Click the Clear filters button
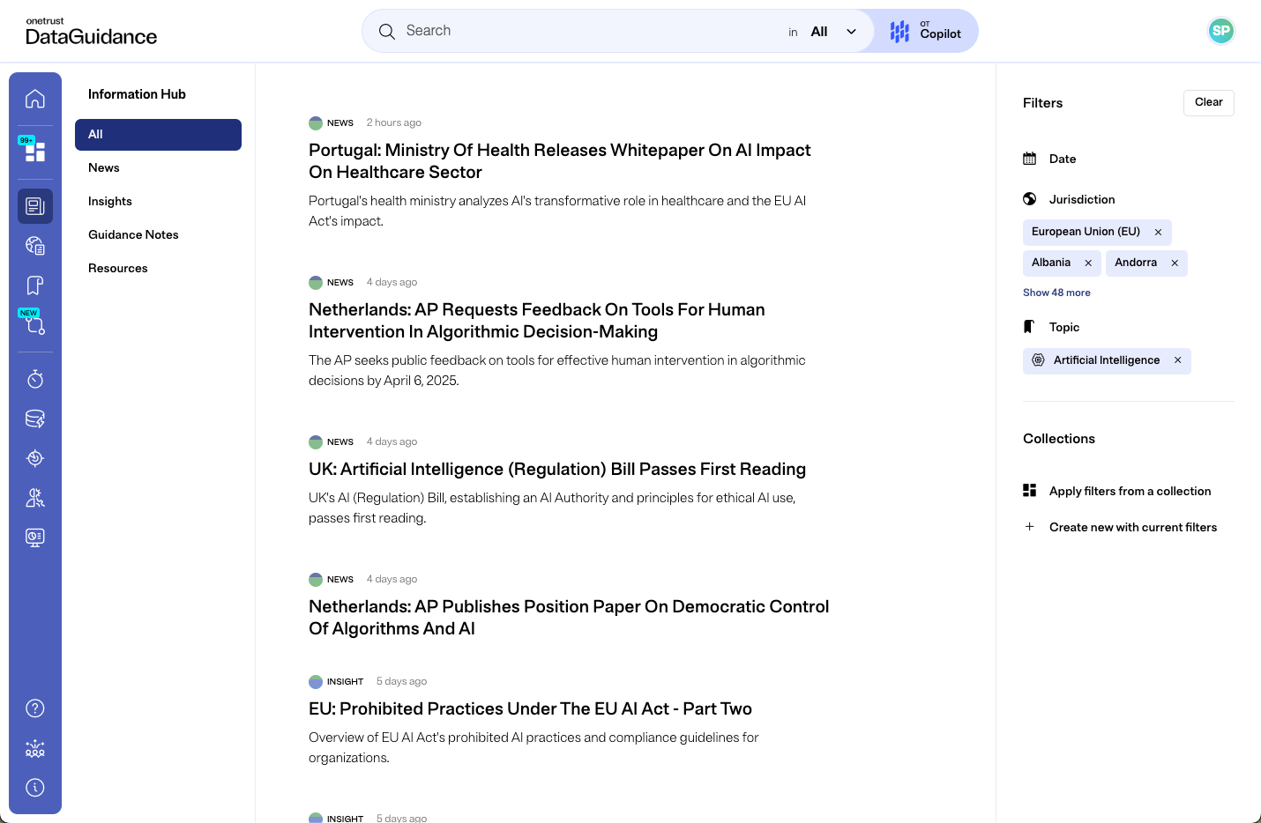Viewport: 1261px width, 823px height. pyautogui.click(x=1208, y=103)
